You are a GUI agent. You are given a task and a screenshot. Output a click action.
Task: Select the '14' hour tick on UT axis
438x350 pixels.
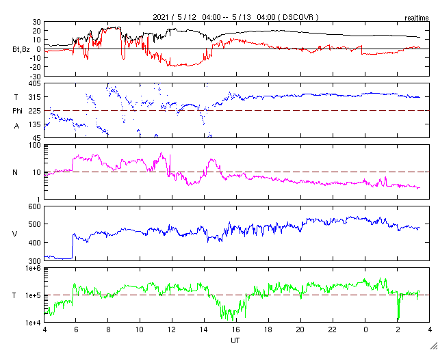coord(205,329)
